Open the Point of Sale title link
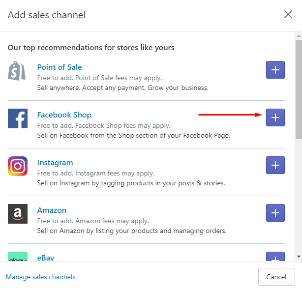Screen dimensions: 302x291 [x=60, y=67]
